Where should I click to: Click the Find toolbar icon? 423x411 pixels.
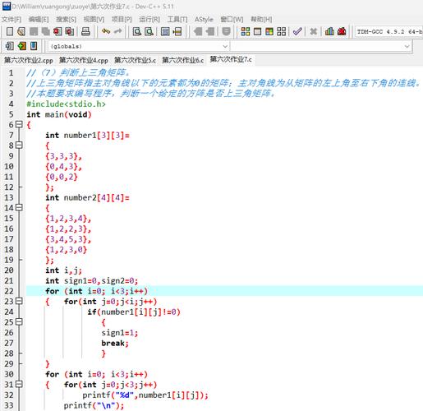tap(136, 31)
